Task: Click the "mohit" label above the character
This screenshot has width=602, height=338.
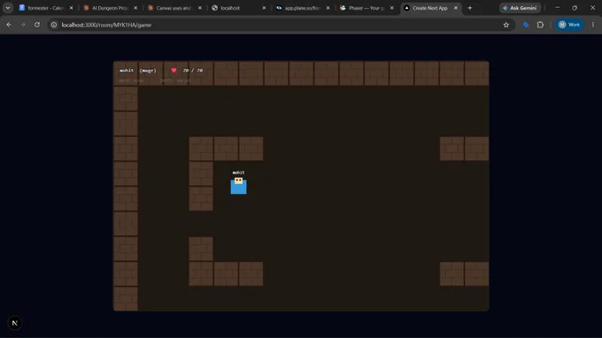Action: click(238, 173)
